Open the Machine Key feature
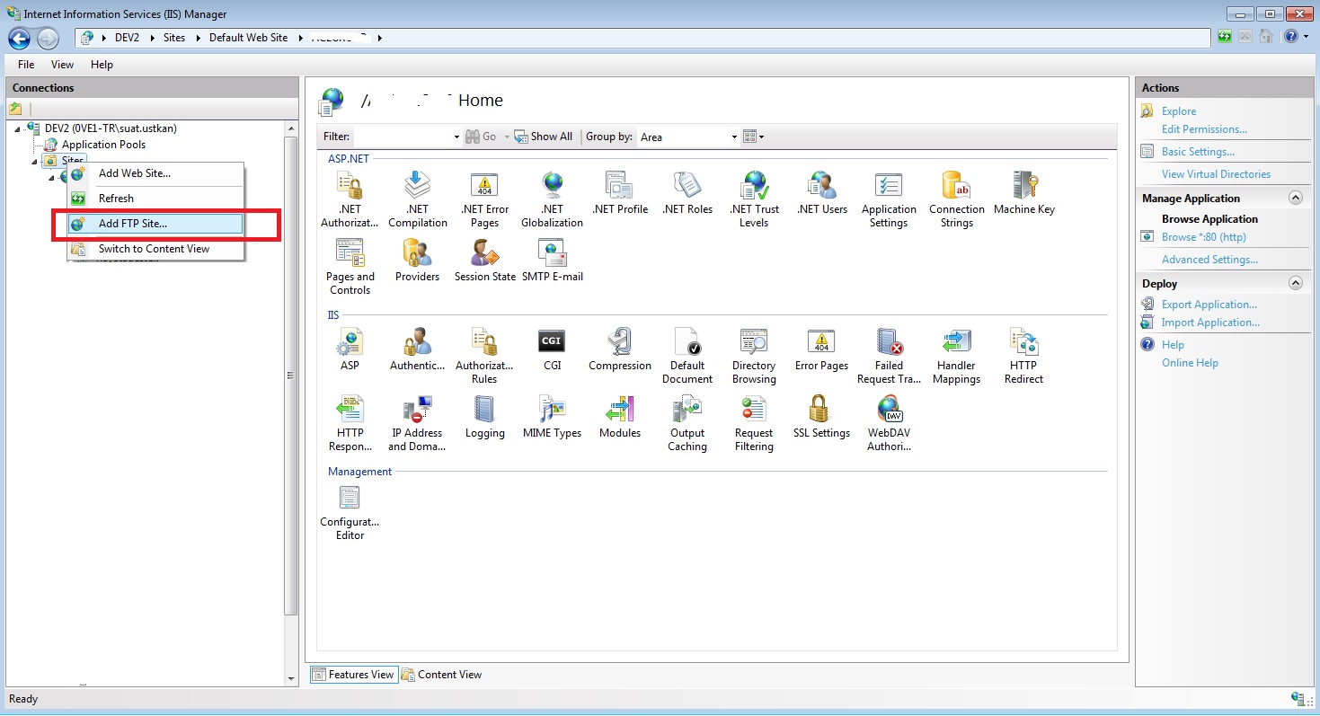The width and height of the screenshot is (1320, 716). (1024, 193)
